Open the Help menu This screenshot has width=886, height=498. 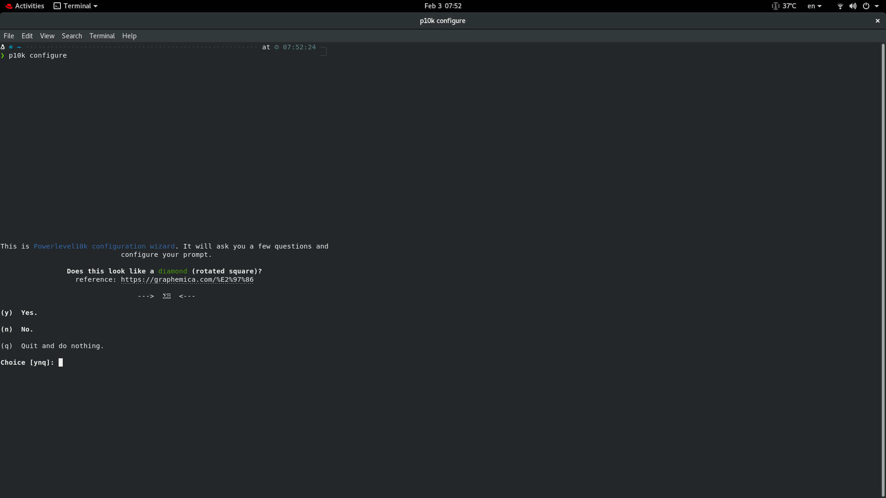[129, 36]
